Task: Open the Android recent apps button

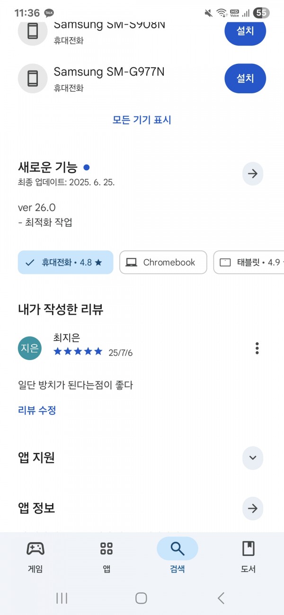Action: 62,598
